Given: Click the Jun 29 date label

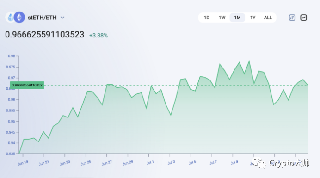Looking at the screenshot, I should (x=128, y=163).
